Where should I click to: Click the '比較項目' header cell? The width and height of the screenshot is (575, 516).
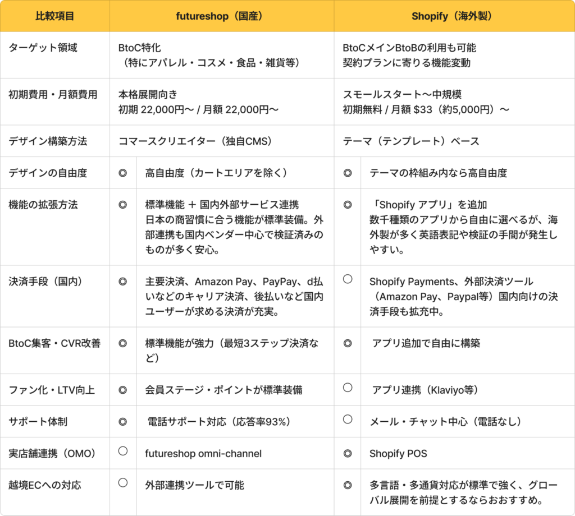(55, 16)
